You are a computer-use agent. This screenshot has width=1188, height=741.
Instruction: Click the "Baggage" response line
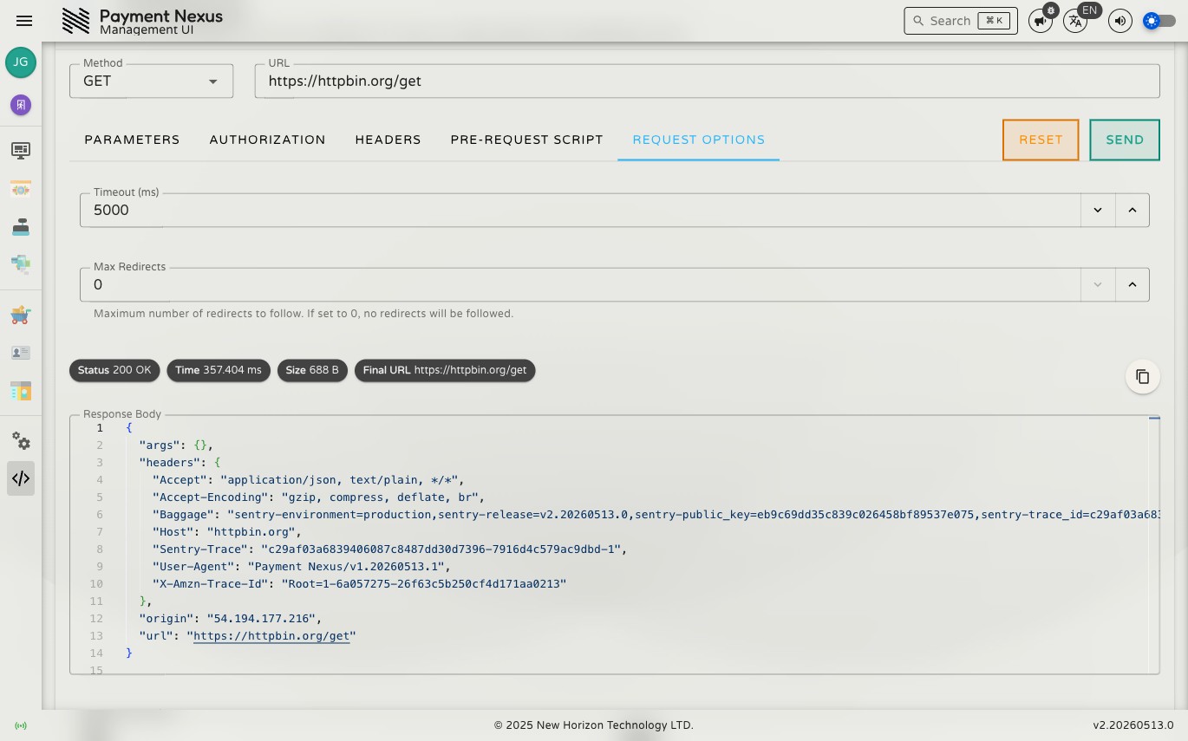point(655,515)
